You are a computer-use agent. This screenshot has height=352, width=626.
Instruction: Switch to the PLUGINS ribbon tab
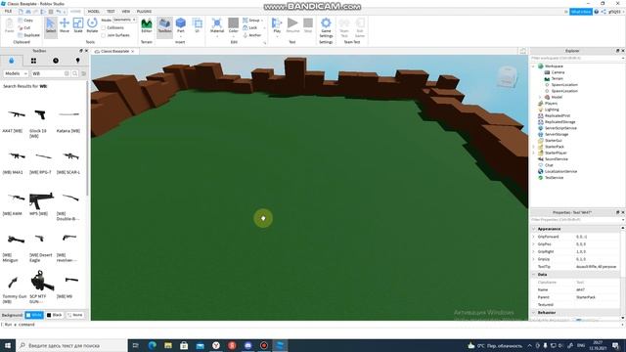click(x=144, y=11)
